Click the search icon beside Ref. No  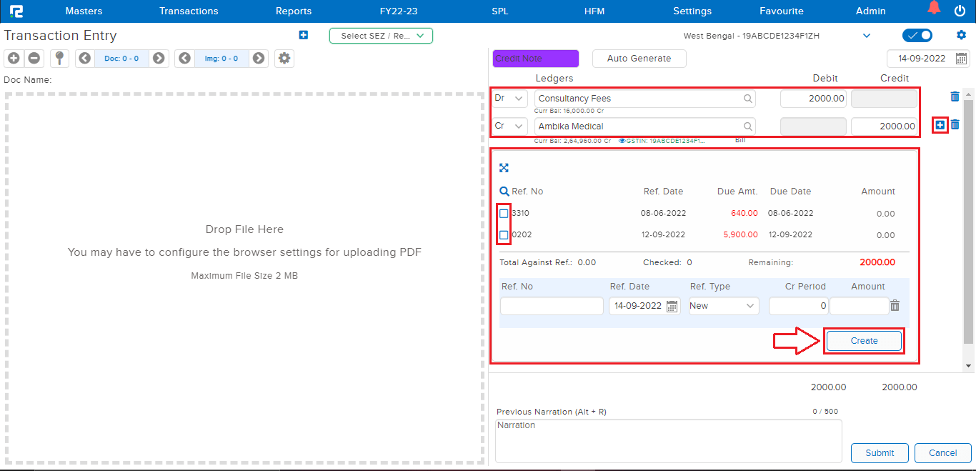click(504, 192)
